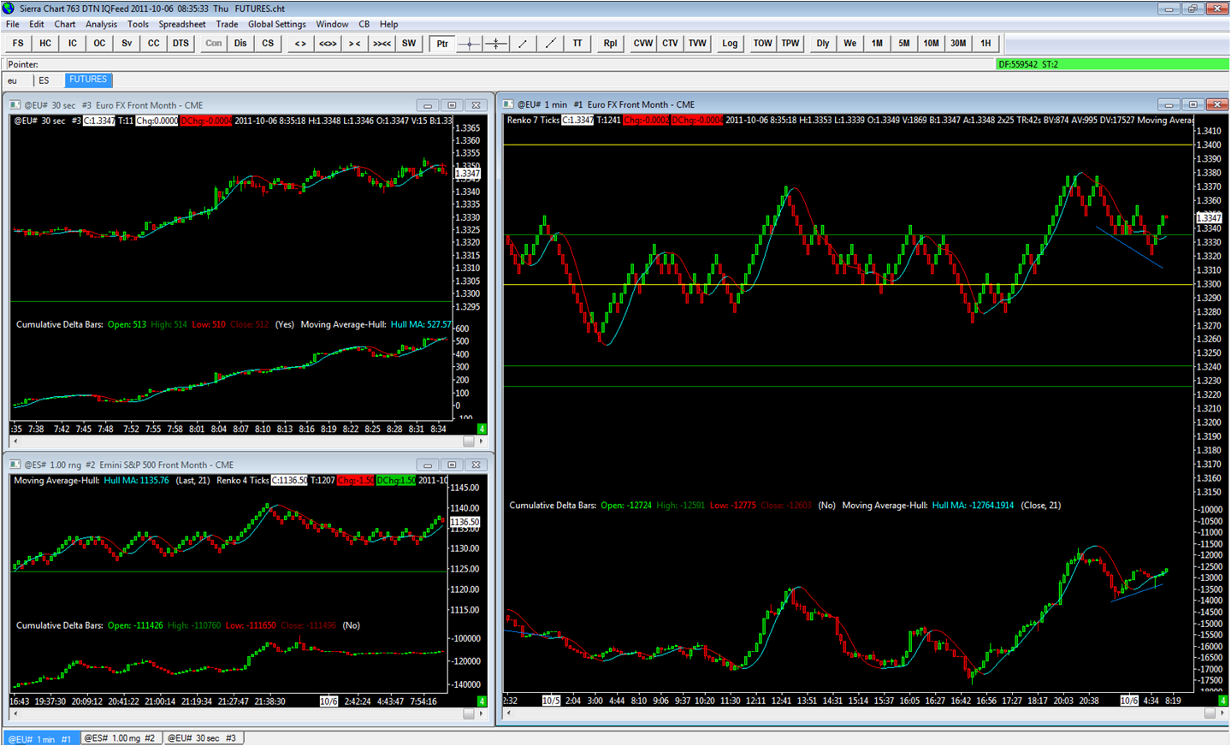
Task: Open the Edit menu
Action: pos(37,24)
